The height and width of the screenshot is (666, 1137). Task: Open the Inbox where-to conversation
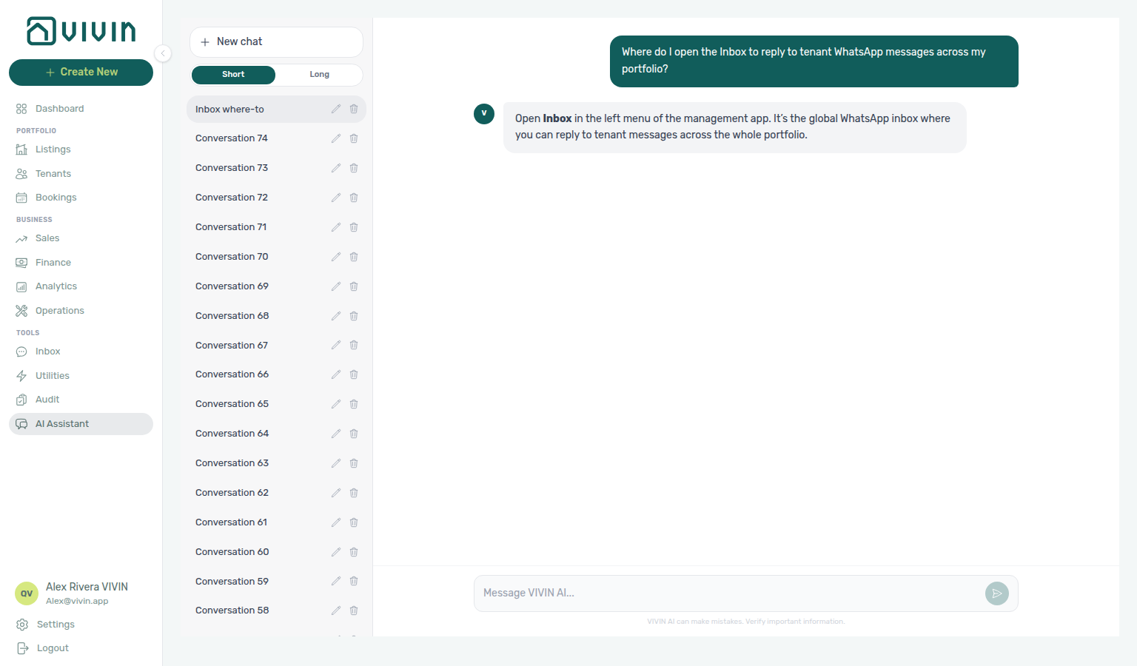click(276, 109)
